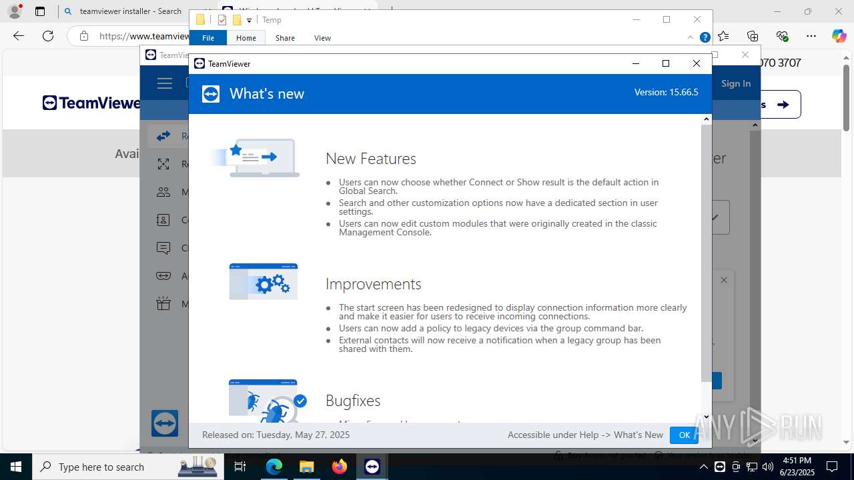Click the New Features laptop illustration
Viewport: 854px width, 480px height.
click(256, 158)
